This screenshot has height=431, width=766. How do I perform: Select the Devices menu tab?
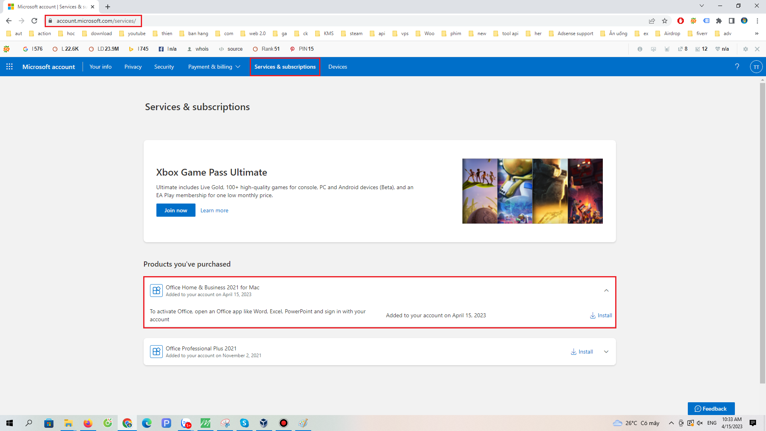click(338, 66)
